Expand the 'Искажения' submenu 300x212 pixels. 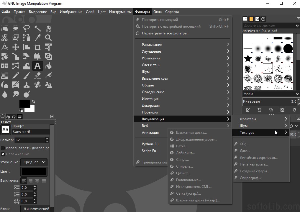(183, 58)
